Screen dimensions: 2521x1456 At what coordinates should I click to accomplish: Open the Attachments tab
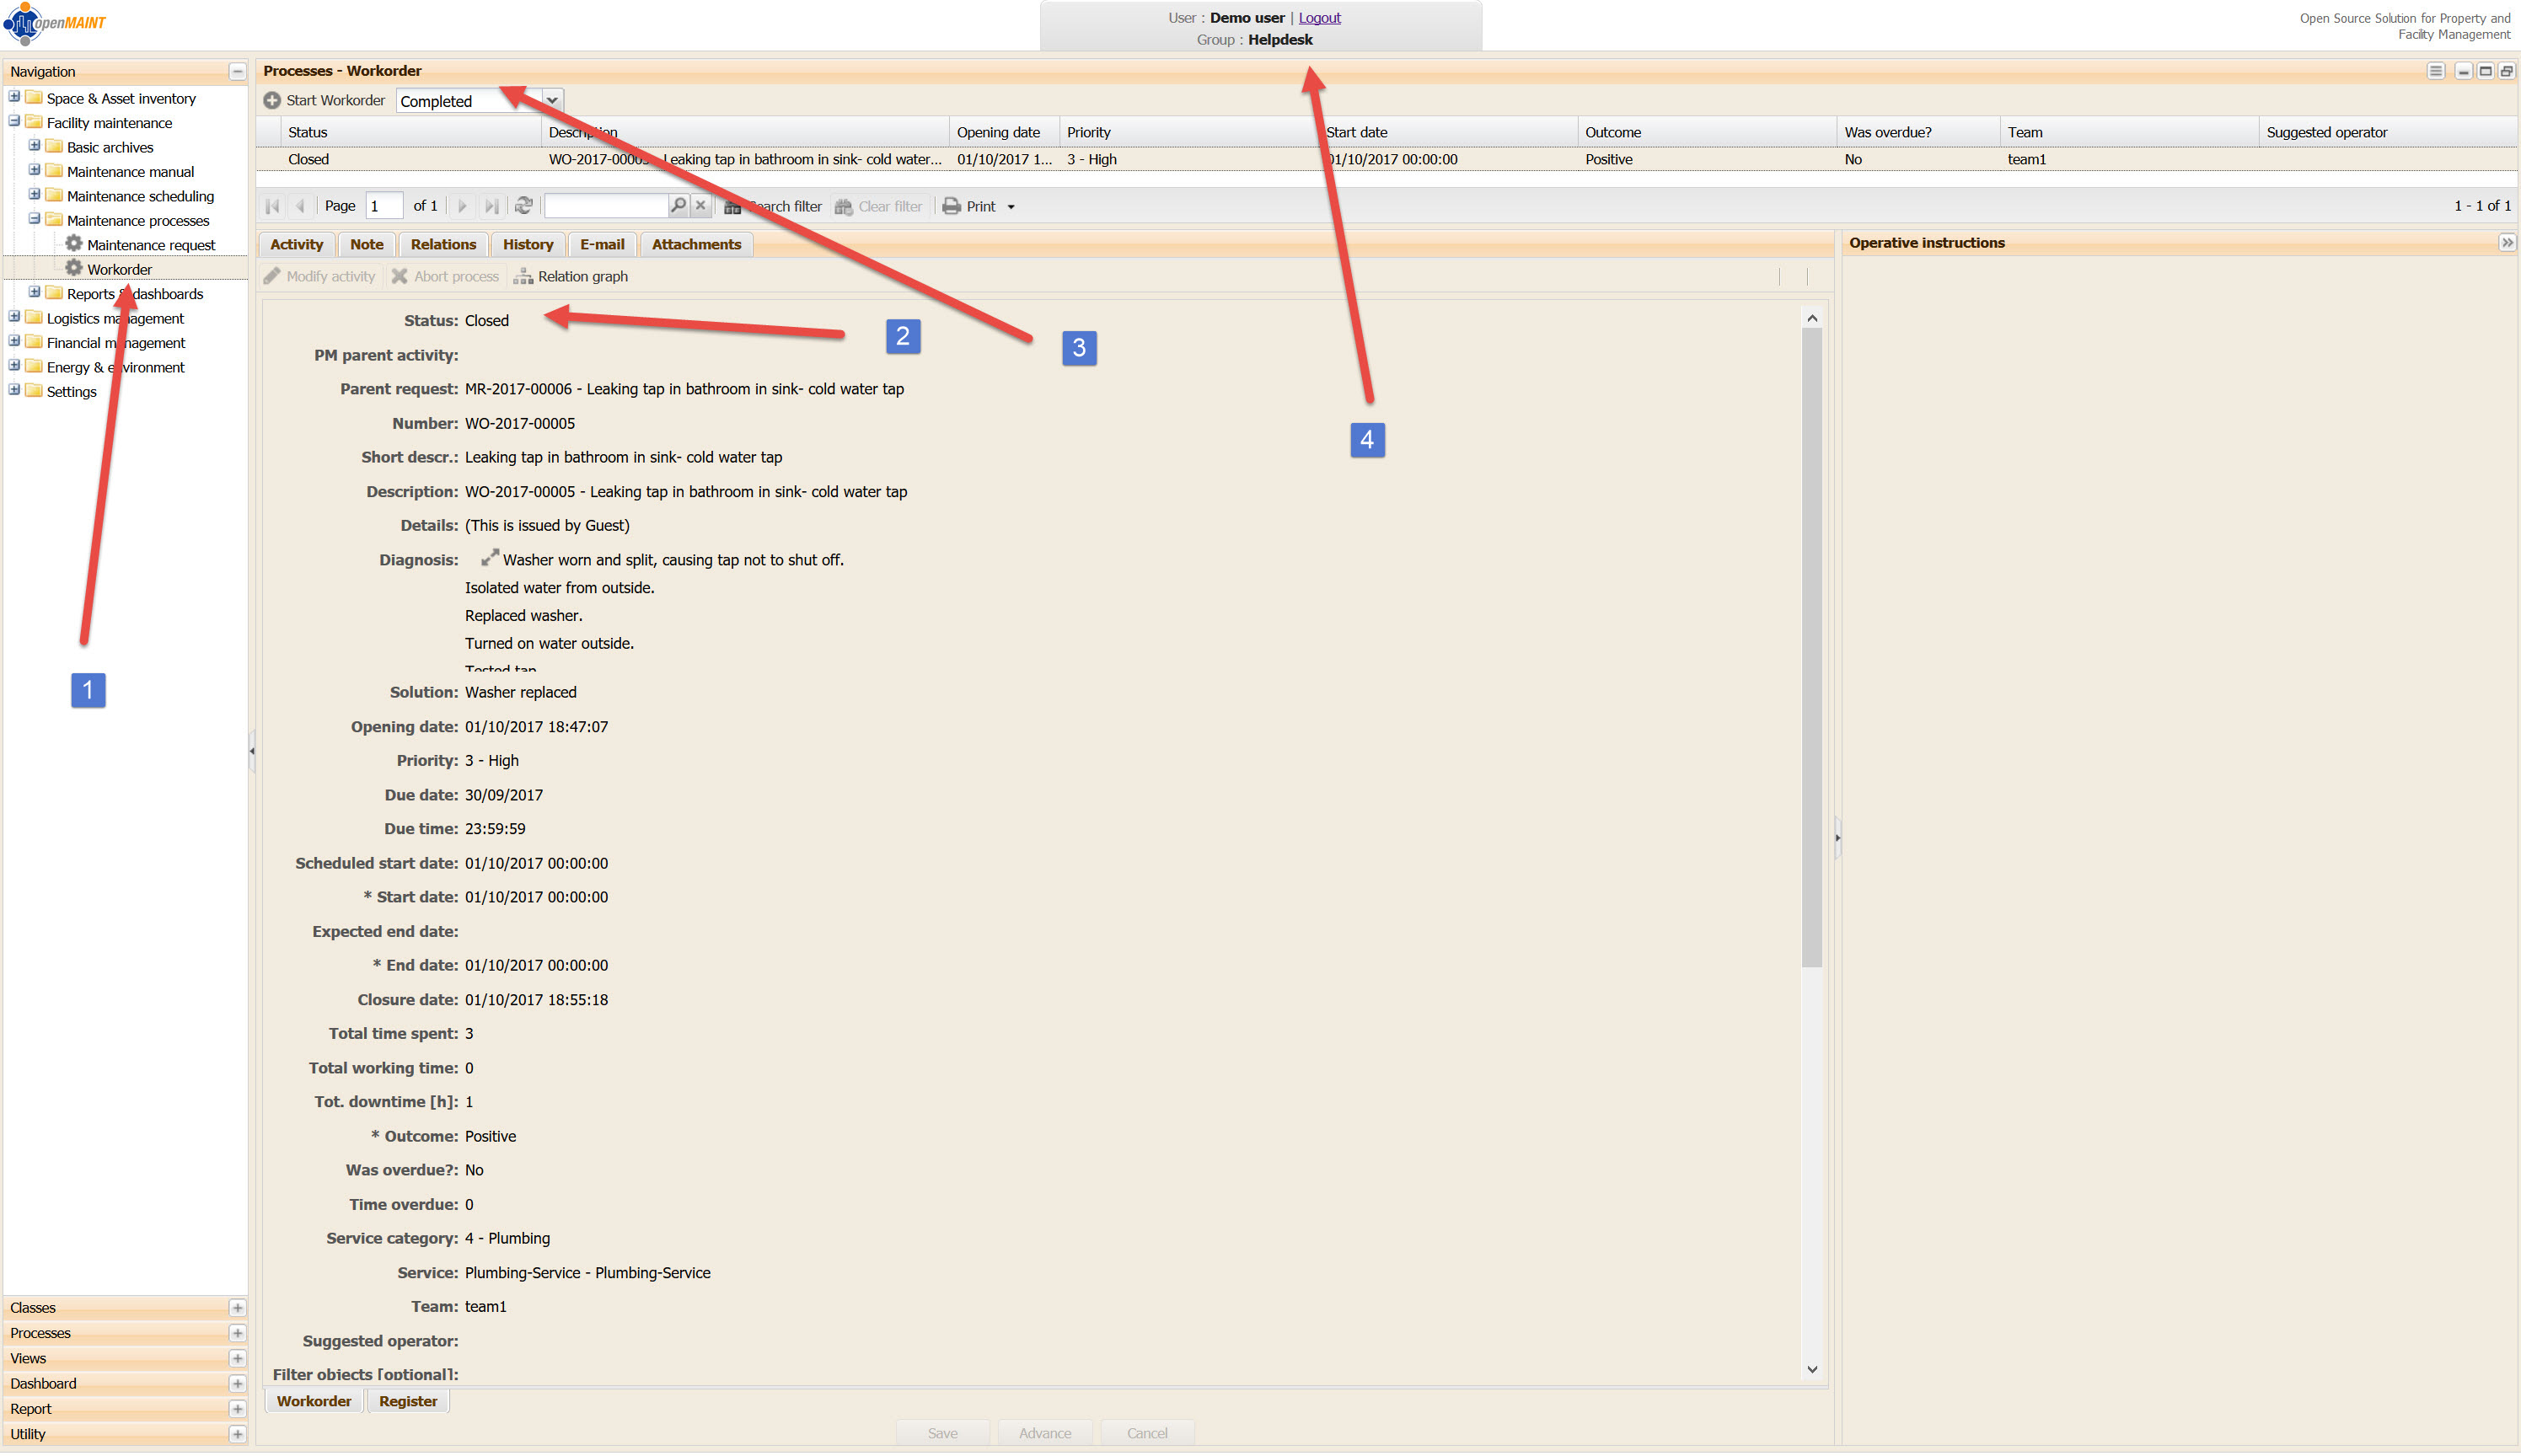tap(696, 245)
